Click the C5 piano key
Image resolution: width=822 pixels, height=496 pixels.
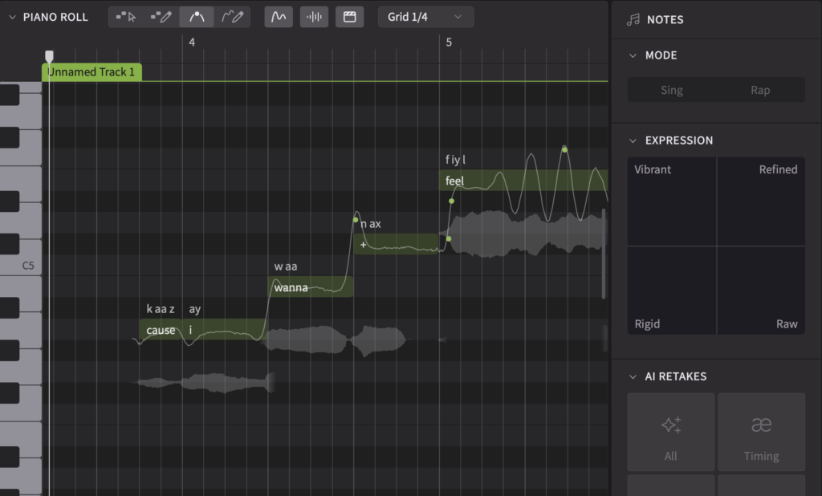[20, 265]
